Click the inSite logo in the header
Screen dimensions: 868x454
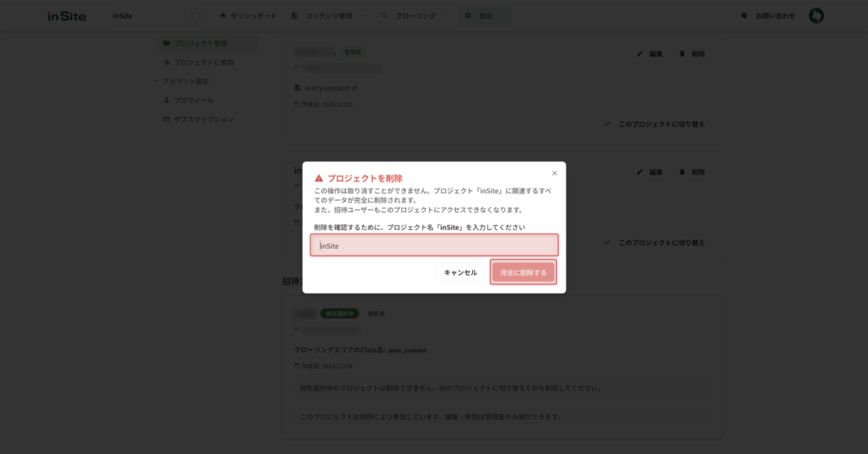click(x=66, y=16)
